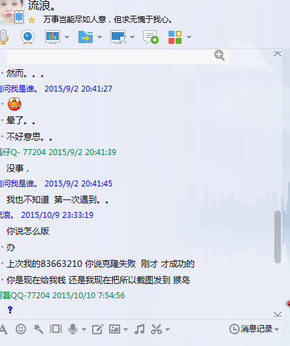Click the magnifier zoom icon in chat
Viewport: 290px width, 346px height.
tap(219, 55)
